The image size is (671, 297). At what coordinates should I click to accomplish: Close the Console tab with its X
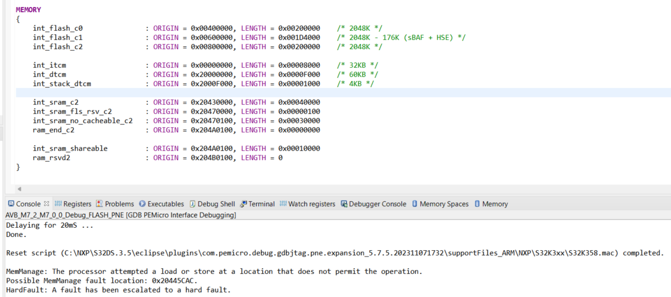coord(47,204)
